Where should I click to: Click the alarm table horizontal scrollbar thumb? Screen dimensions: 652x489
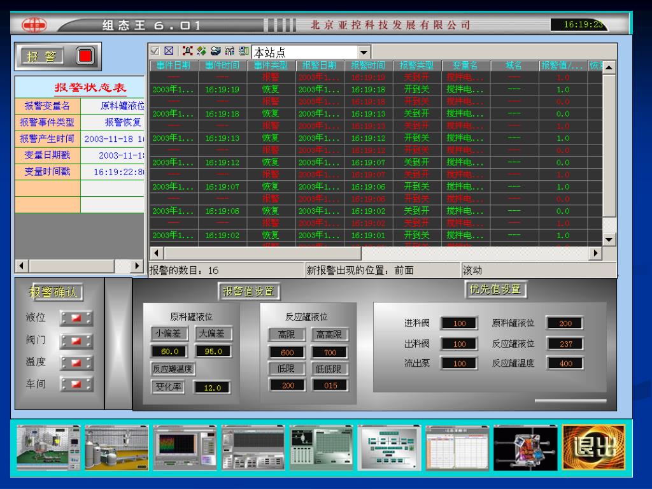click(x=263, y=253)
